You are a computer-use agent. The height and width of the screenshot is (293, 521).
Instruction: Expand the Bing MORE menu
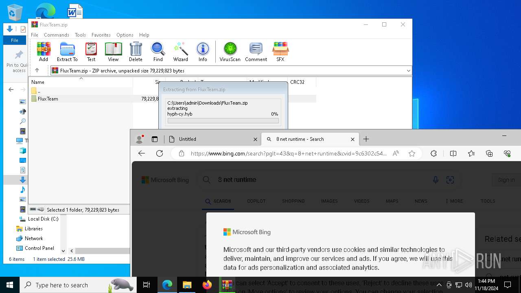click(454, 201)
